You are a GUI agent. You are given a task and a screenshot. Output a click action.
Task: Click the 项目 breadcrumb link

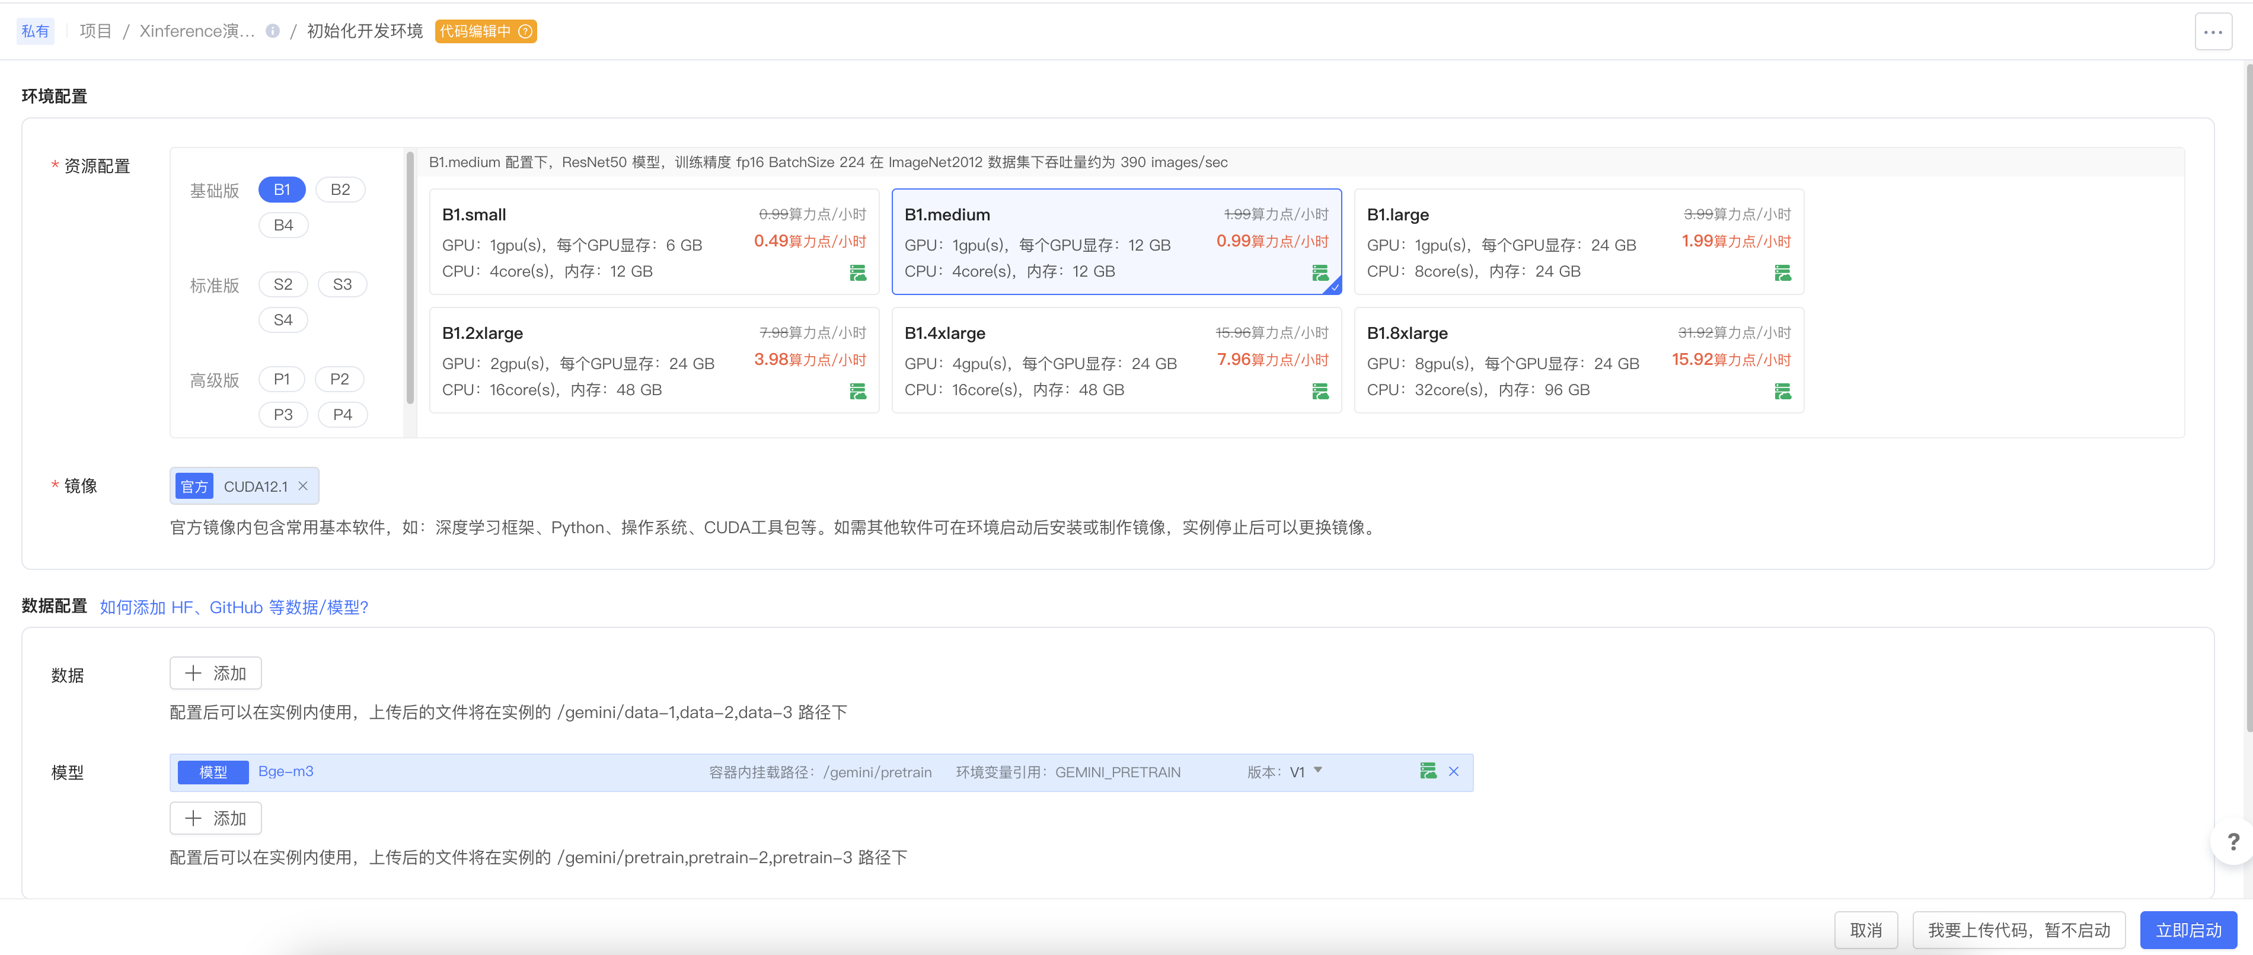pyautogui.click(x=94, y=31)
